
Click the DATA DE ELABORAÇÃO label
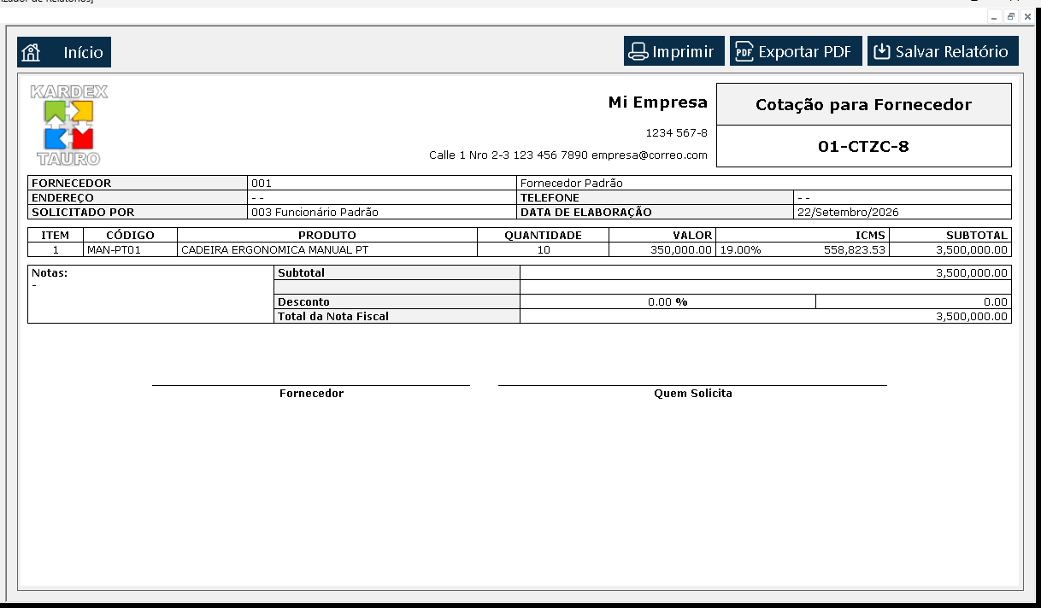point(585,212)
